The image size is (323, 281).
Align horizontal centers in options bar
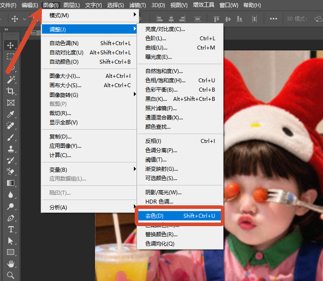tap(171, 19)
